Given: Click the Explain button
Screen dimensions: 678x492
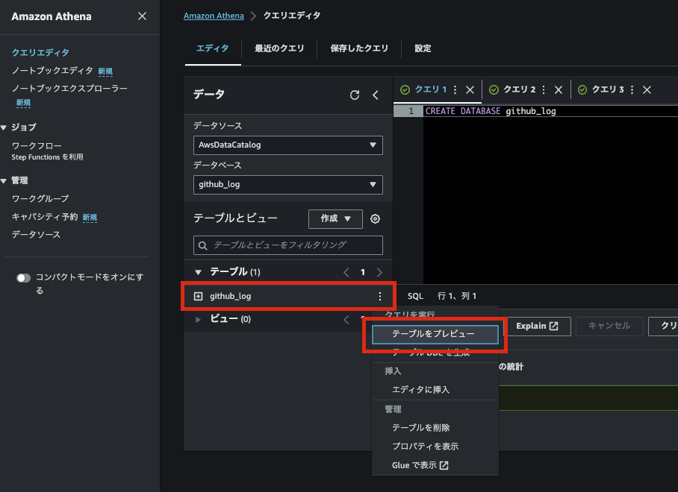Looking at the screenshot, I should click(538, 326).
